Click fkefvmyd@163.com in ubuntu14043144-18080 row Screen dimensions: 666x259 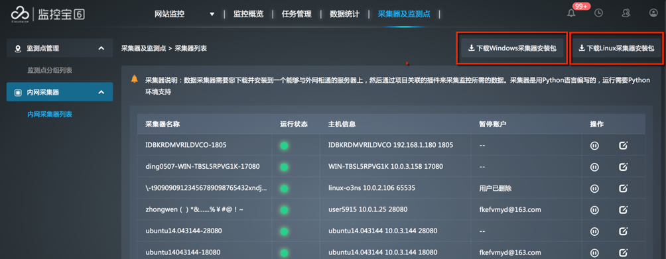tap(510, 252)
